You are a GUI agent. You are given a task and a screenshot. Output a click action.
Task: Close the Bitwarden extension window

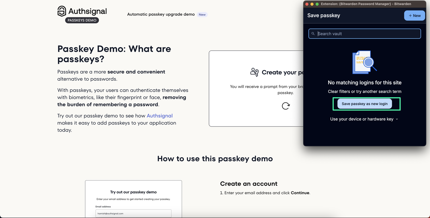coord(307,4)
